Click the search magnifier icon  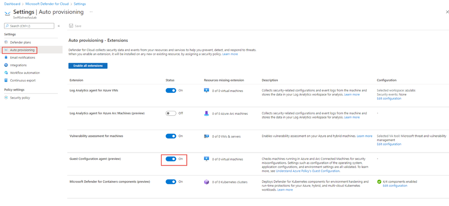pyautogui.click(x=7, y=26)
